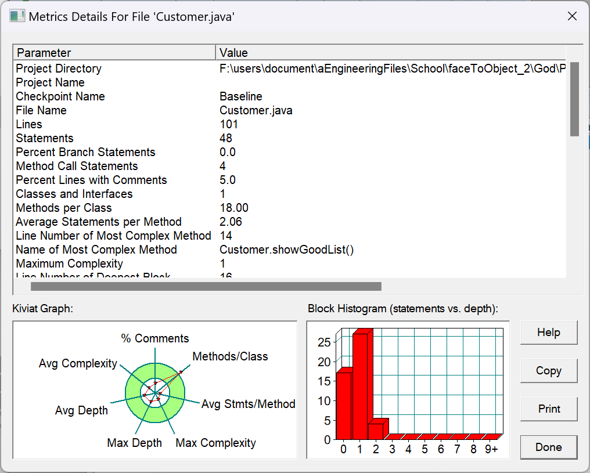Click the depth 2 histogram bar
The height and width of the screenshot is (473, 590).
coord(376,431)
